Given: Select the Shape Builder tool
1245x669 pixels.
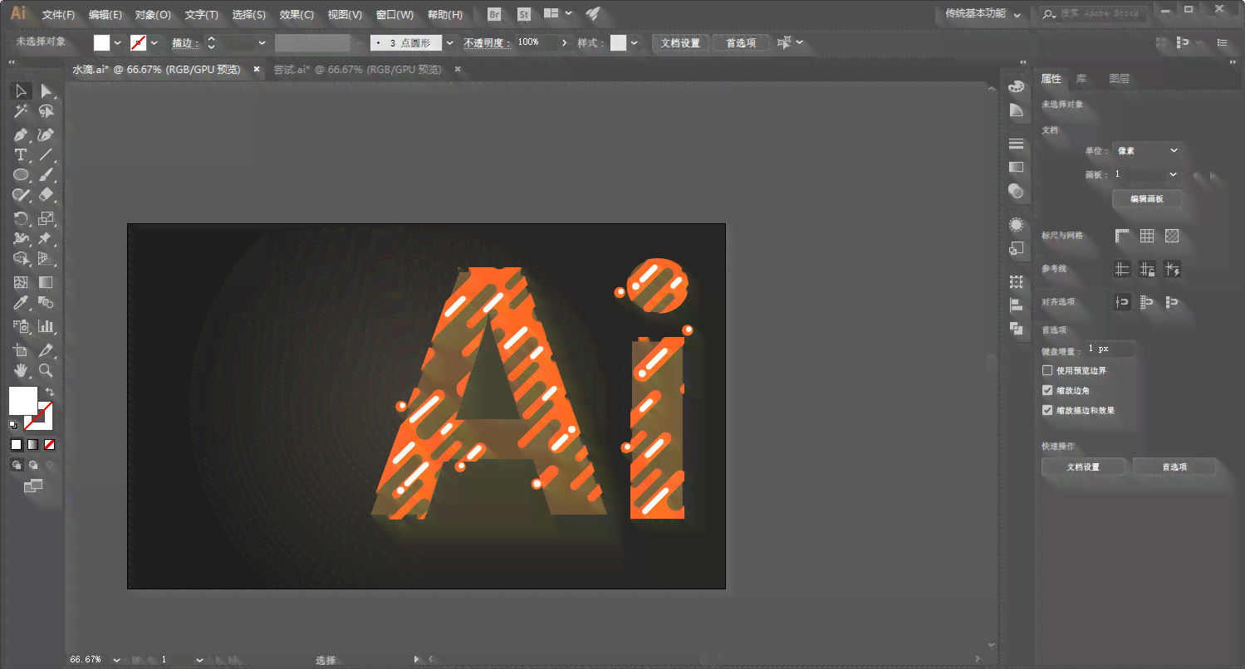Looking at the screenshot, I should tap(21, 260).
